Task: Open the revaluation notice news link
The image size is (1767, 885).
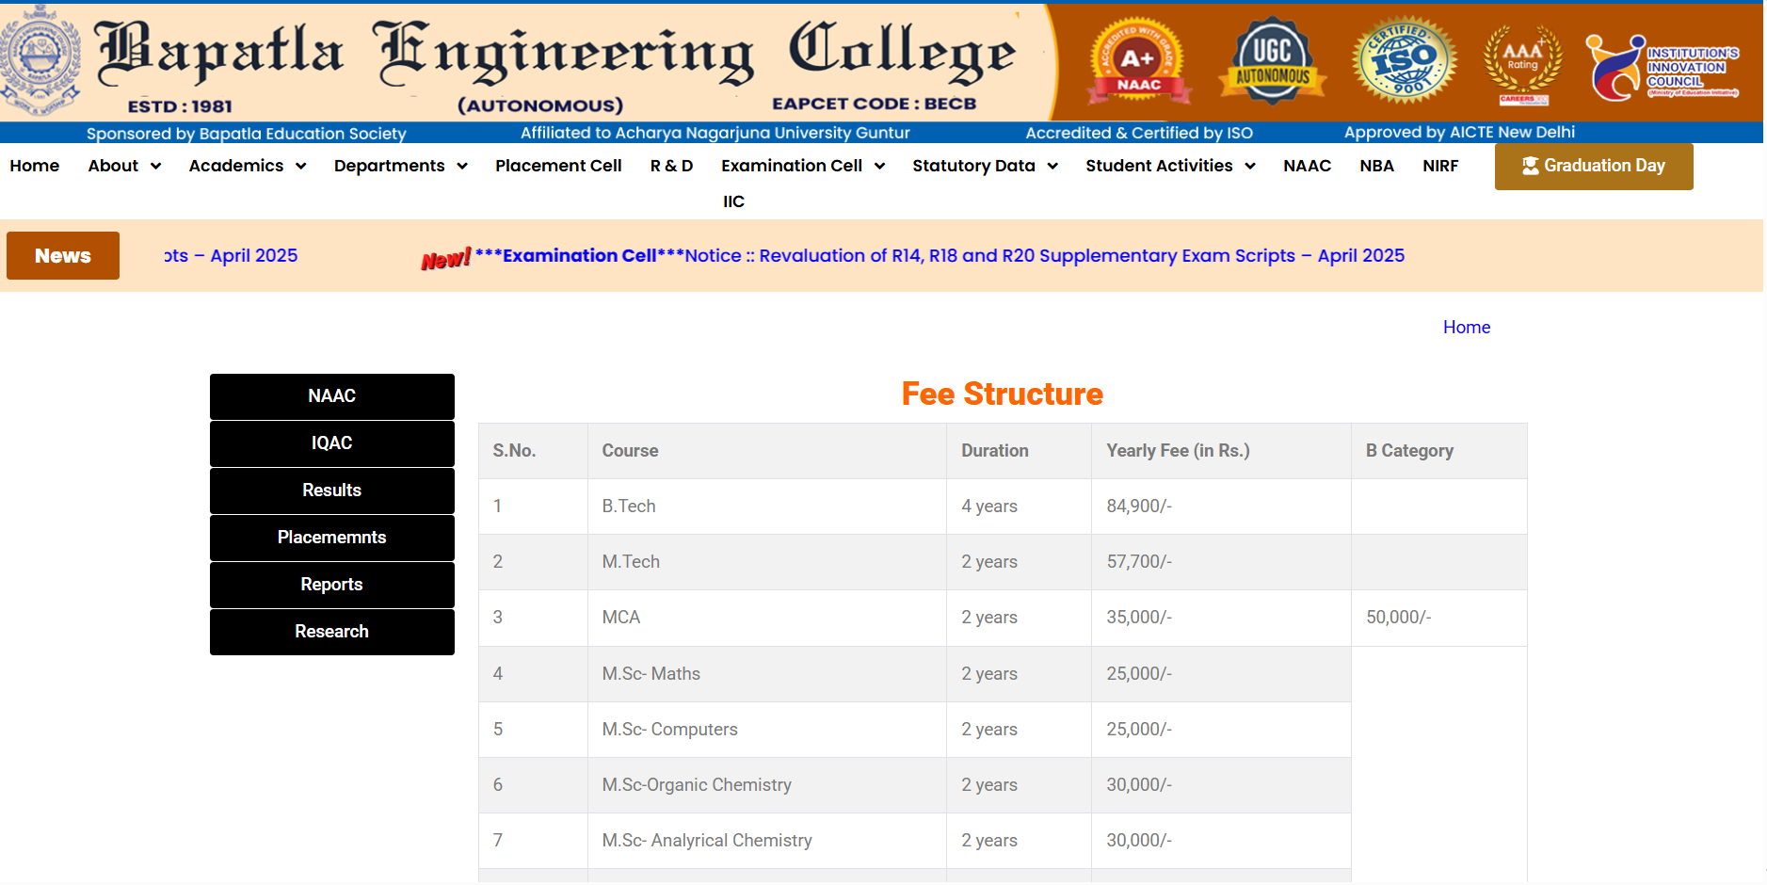Action: [940, 256]
